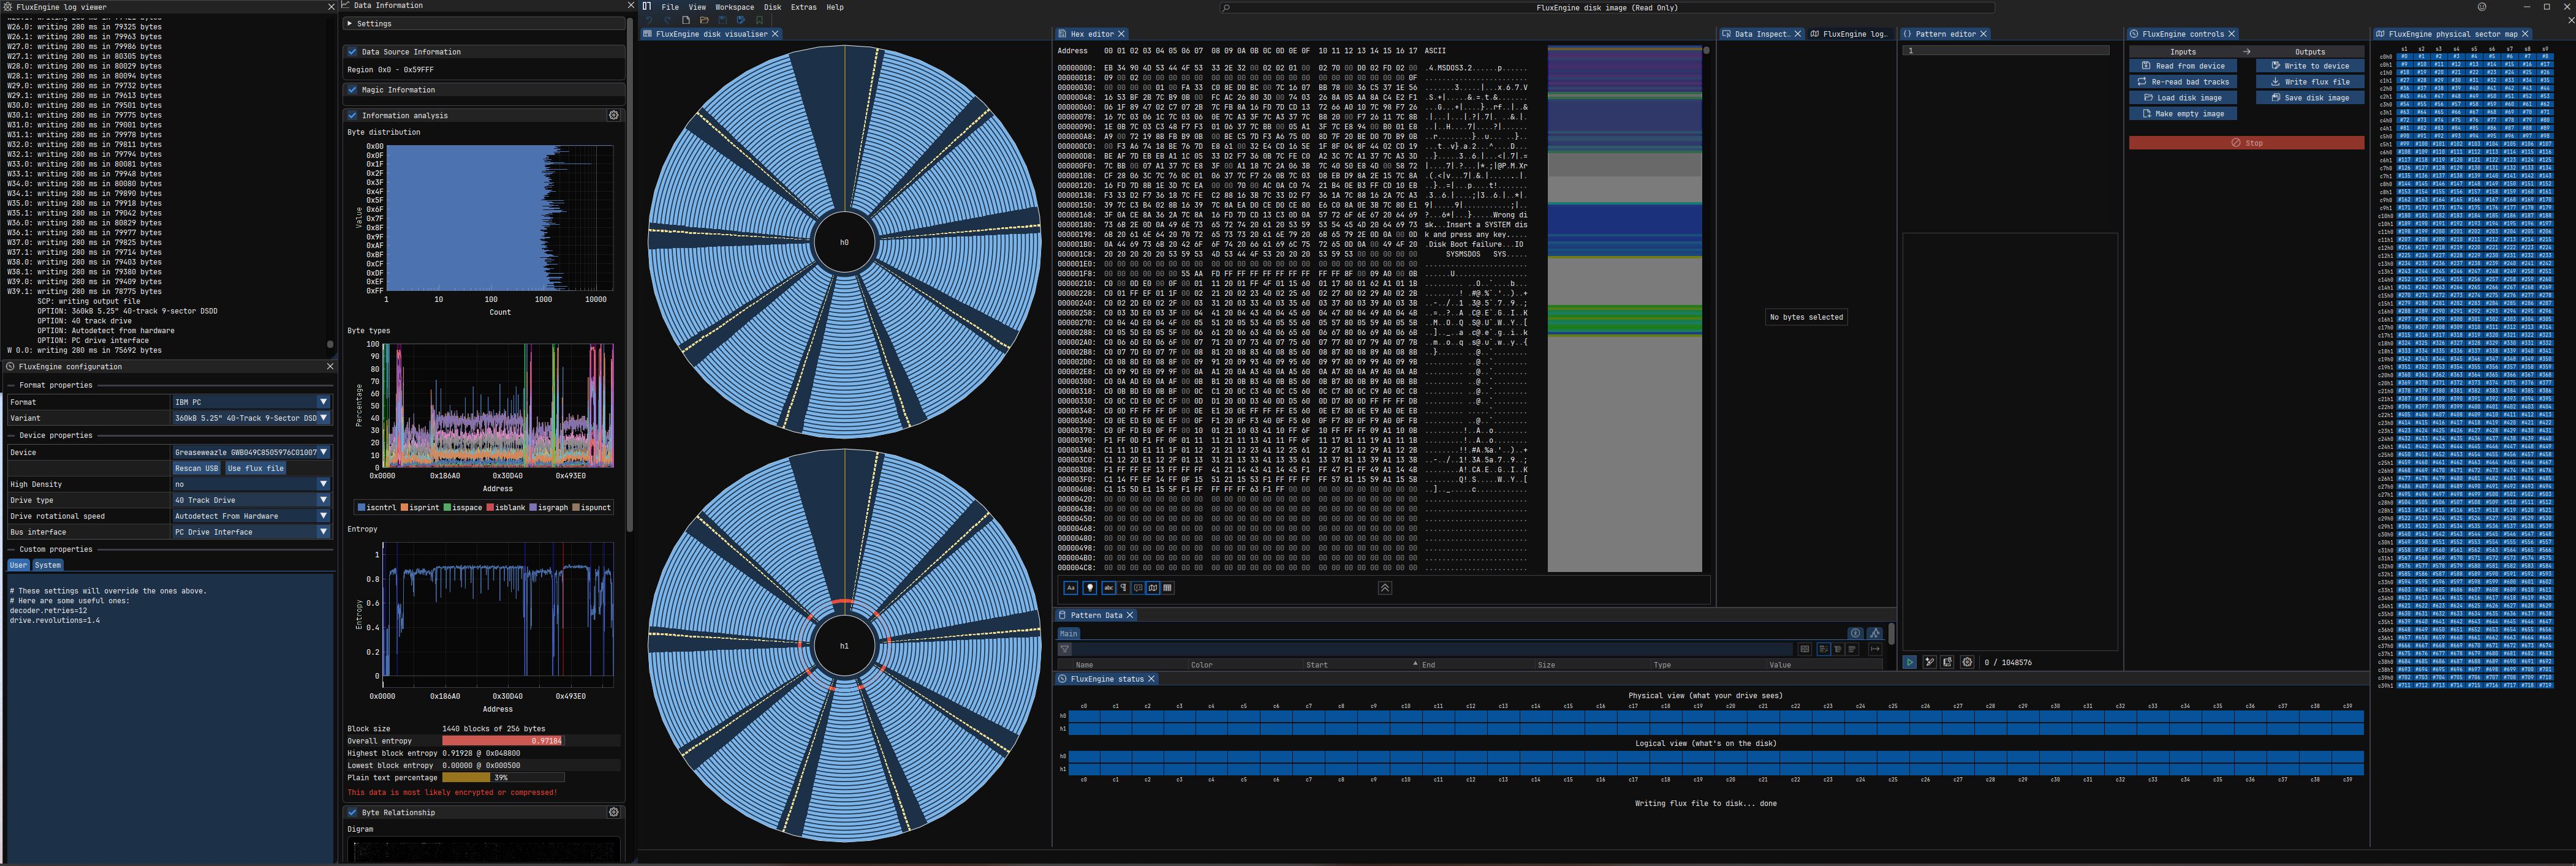Run the pattern with the play icon
Screen dimensions: 2576x866
(1910, 662)
